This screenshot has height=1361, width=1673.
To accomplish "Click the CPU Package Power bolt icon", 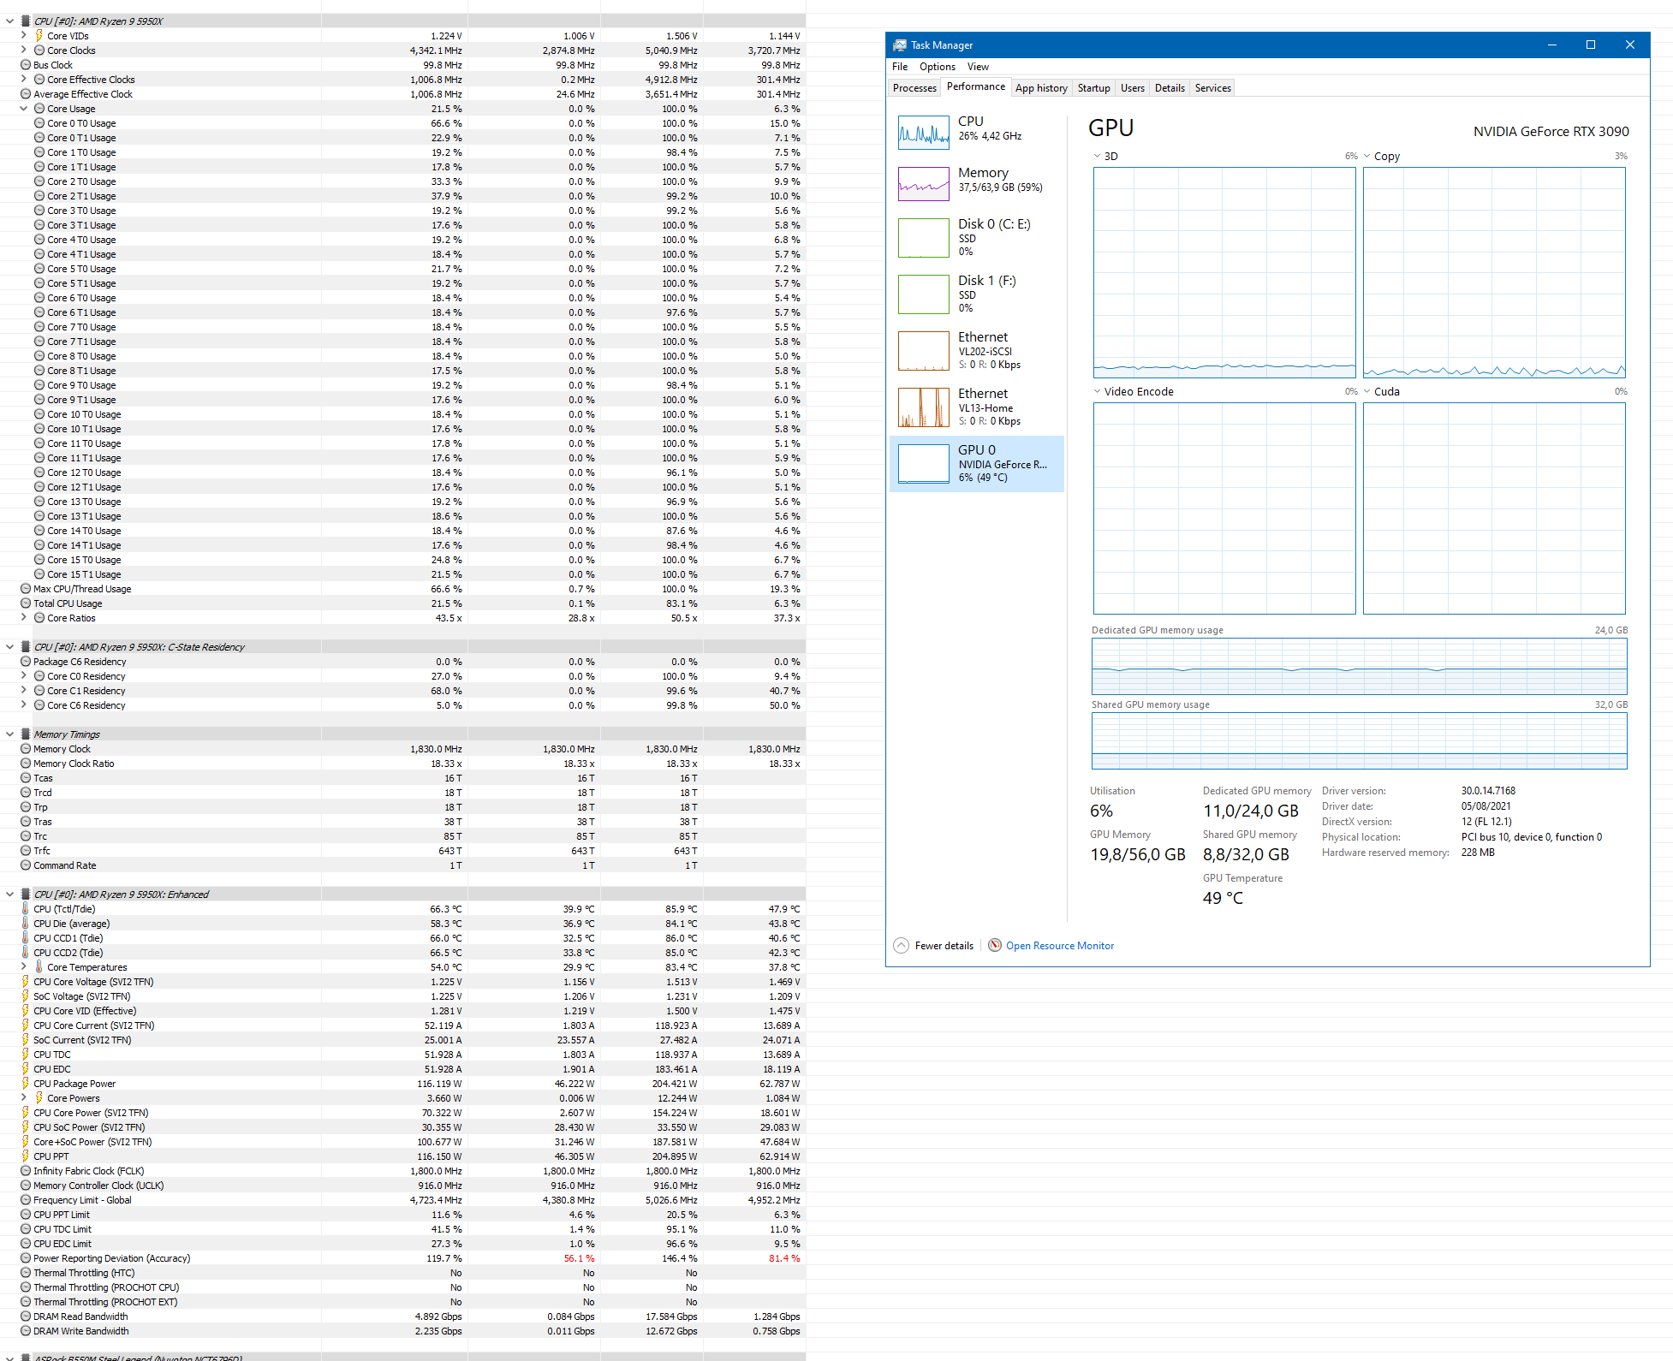I will point(26,1084).
